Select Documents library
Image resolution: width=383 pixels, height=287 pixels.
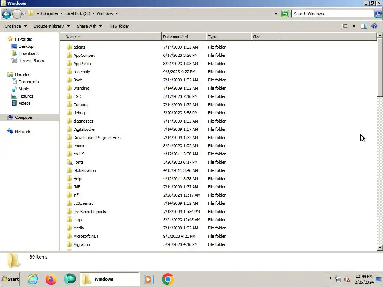pos(28,82)
